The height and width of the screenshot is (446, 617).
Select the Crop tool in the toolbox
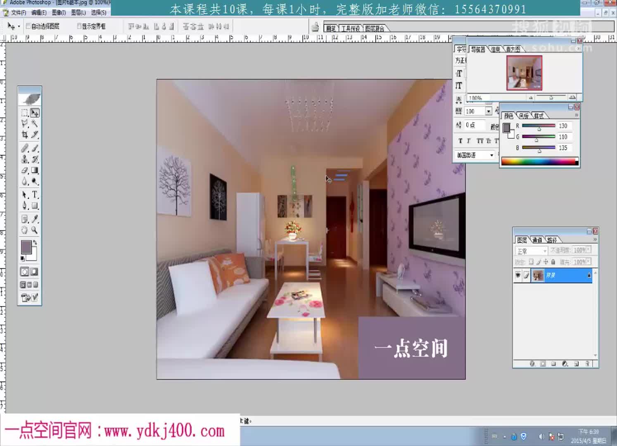tap(24, 135)
